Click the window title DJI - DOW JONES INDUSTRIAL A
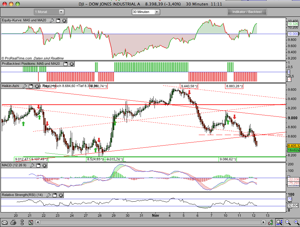 (x=109, y=4)
